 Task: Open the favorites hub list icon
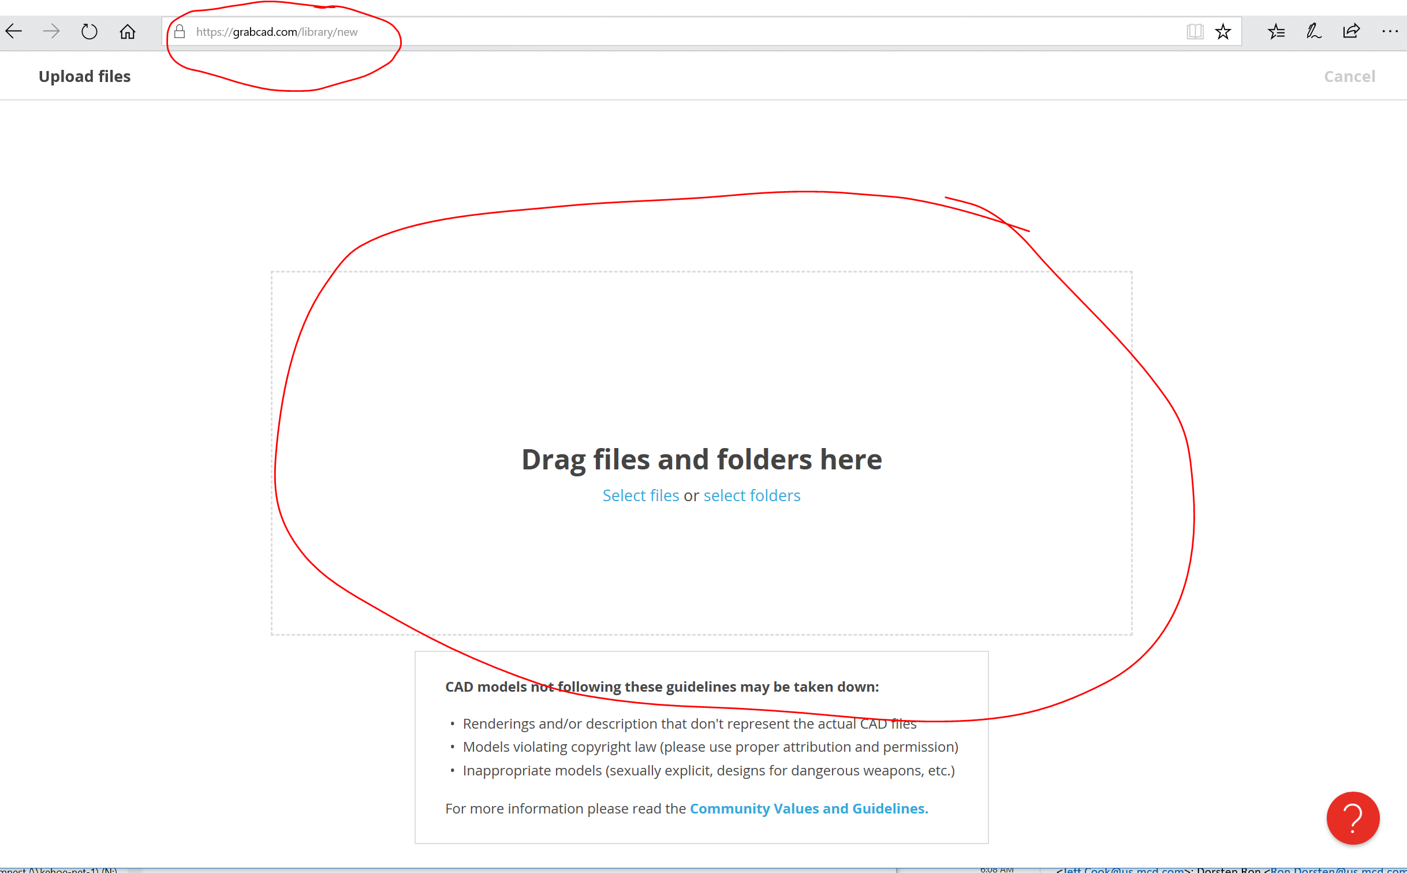point(1277,31)
